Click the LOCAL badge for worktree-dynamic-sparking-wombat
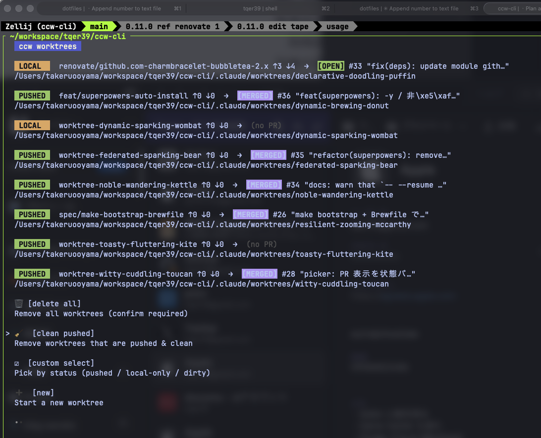Image resolution: width=541 pixels, height=438 pixels. [32, 125]
